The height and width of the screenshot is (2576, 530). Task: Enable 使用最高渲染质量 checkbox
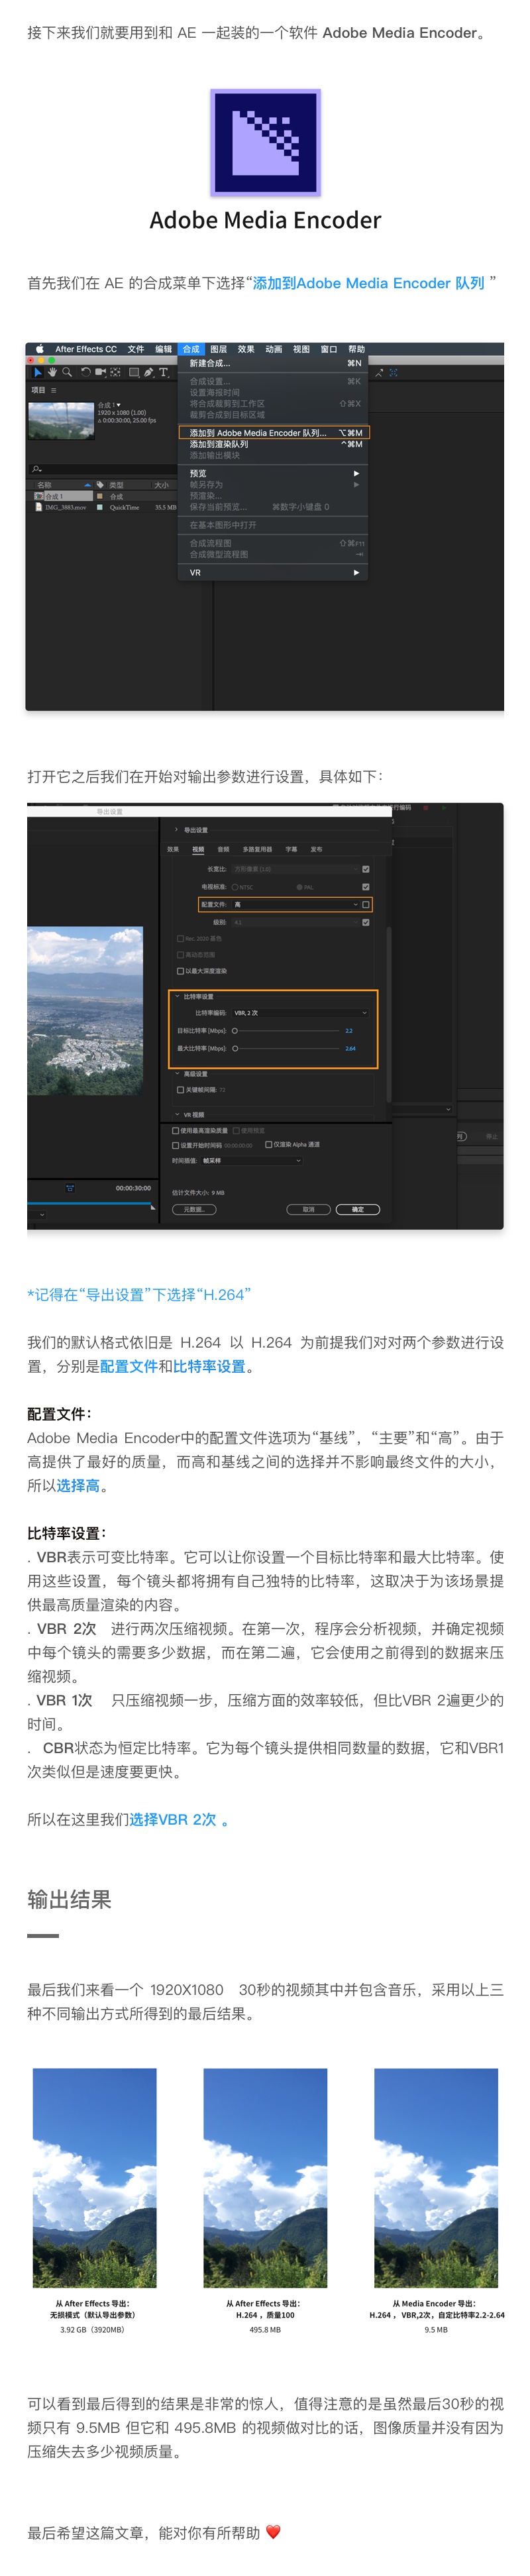click(x=176, y=1130)
